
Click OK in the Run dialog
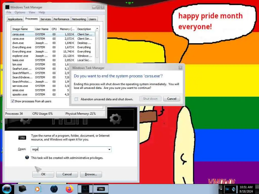43,174
